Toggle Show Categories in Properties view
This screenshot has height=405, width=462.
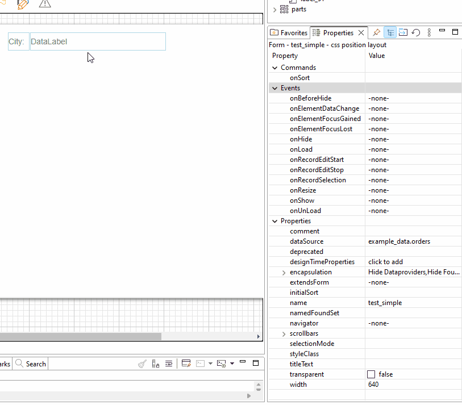[390, 33]
